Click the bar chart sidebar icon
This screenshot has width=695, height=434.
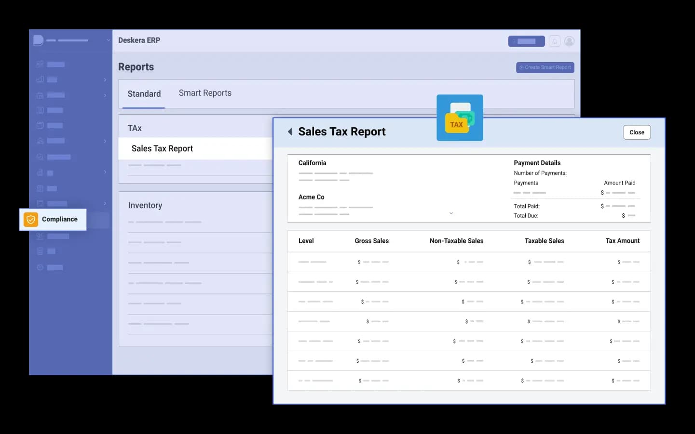40,79
